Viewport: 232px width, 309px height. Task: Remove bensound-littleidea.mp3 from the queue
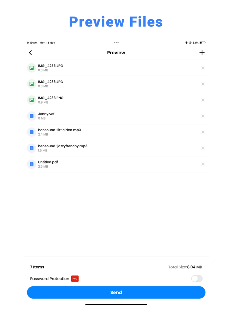203,132
